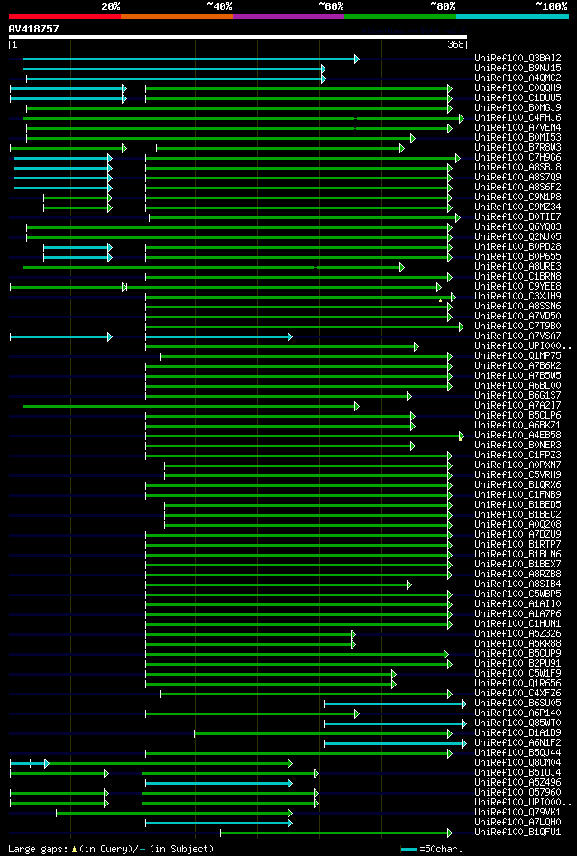577x856 pixels.
Task: Open UniRef100_C7H9G6 hit
Action: [x=518, y=157]
